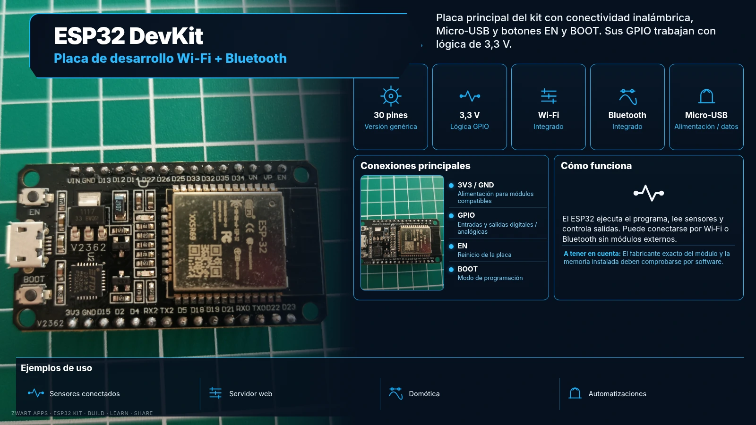Click the BOOT connection entry

point(497,273)
